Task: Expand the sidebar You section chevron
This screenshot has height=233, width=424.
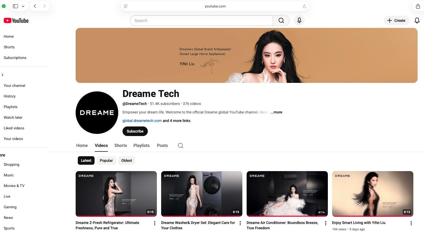Action: 2,75
